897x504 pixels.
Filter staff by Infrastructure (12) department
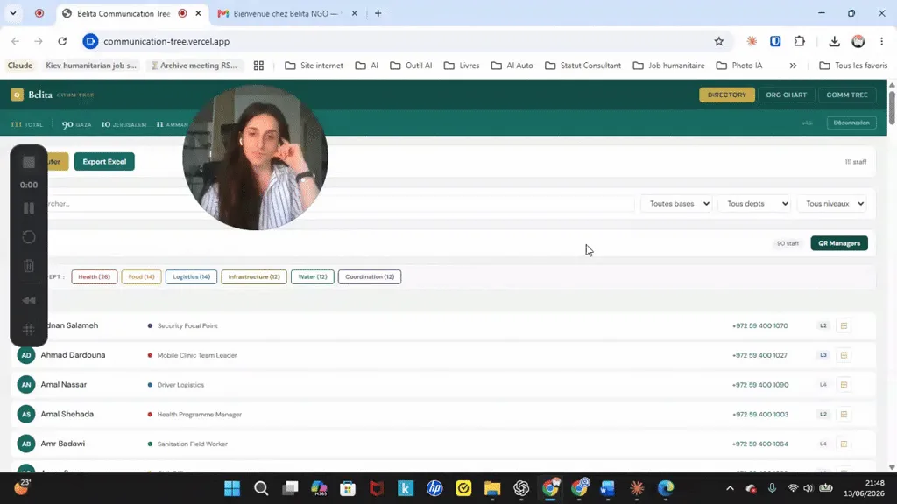click(x=254, y=277)
